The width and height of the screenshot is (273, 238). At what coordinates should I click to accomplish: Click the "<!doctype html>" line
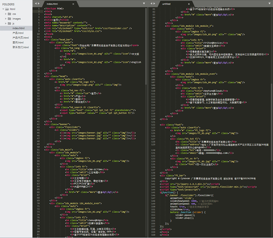[x=54, y=8]
